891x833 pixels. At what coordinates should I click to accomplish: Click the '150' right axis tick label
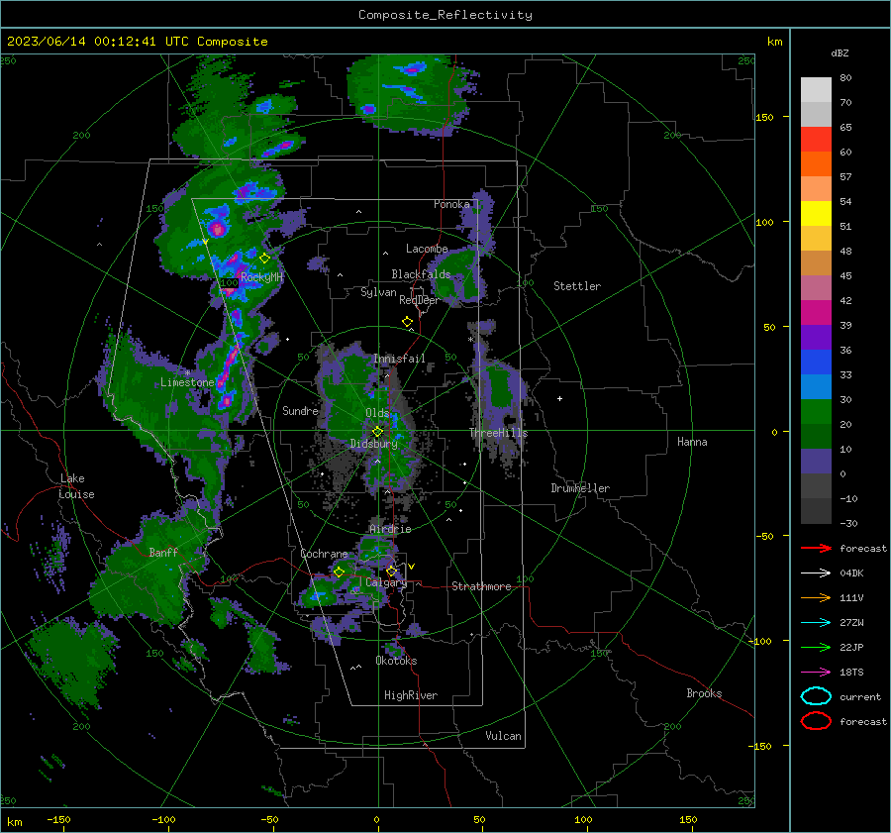763,117
